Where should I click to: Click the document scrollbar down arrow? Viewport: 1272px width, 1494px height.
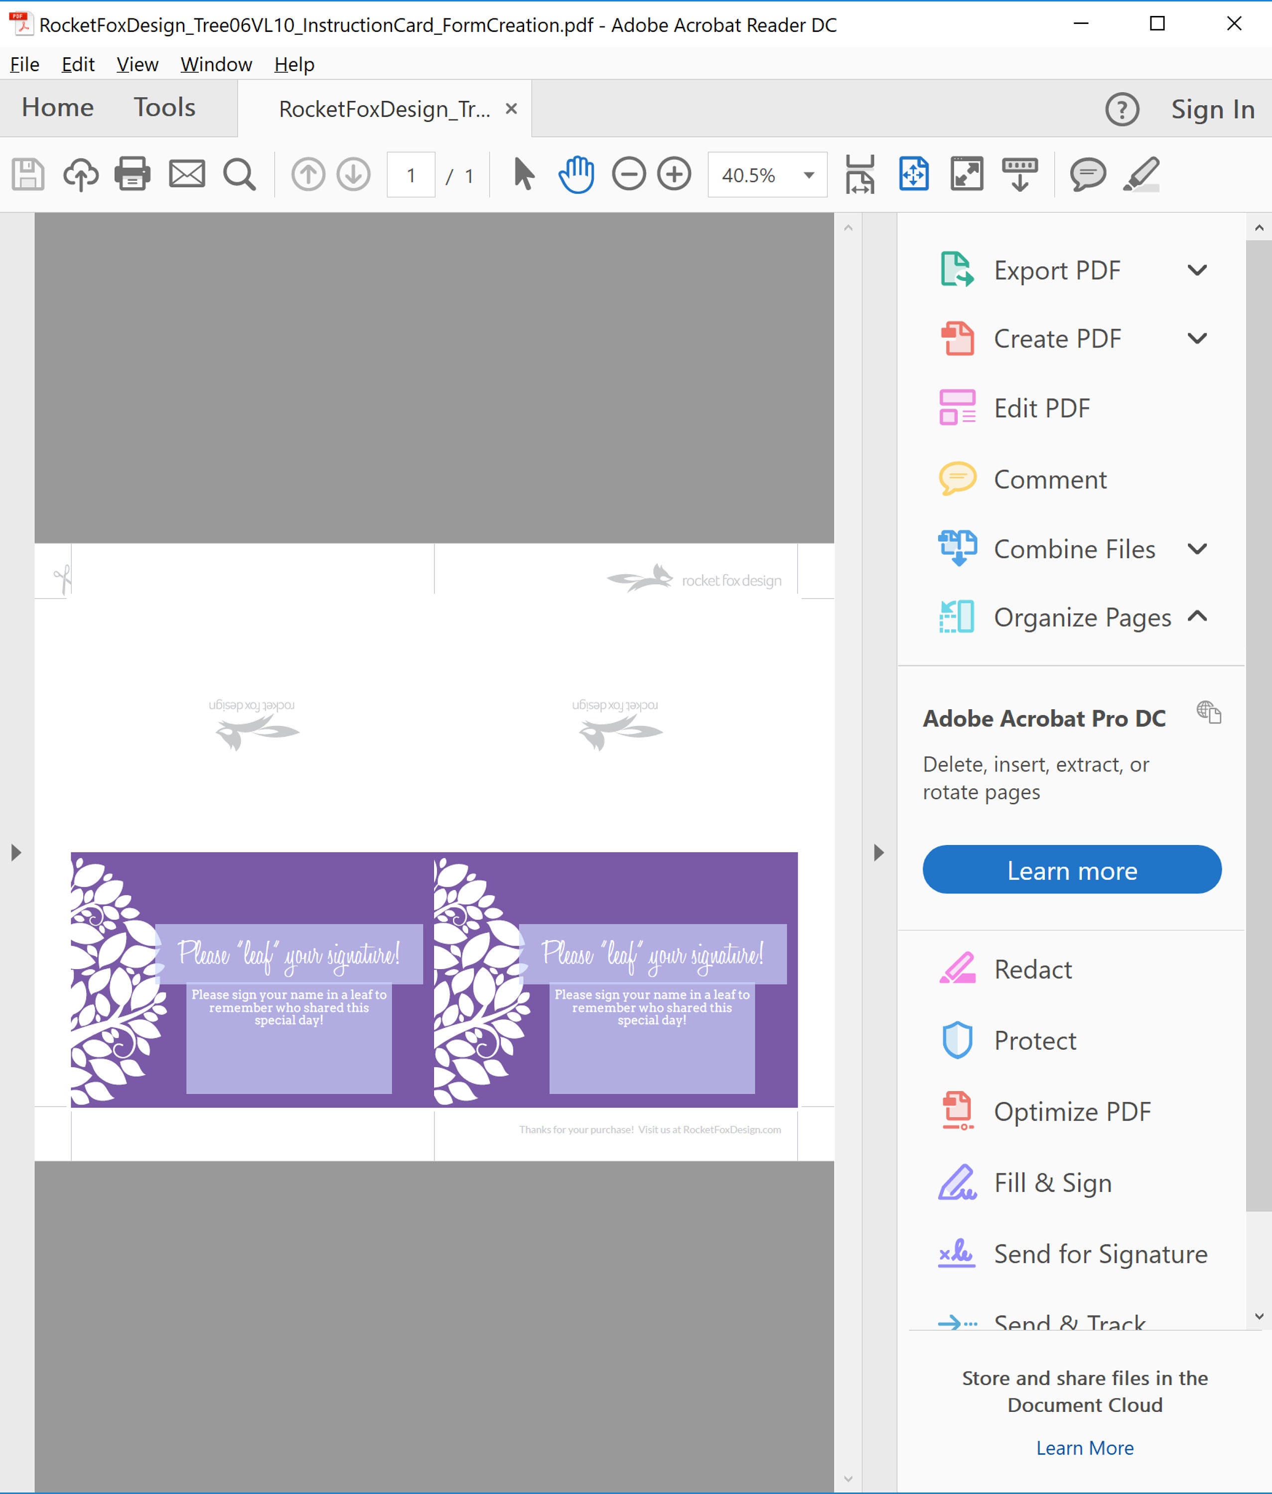click(x=848, y=1479)
